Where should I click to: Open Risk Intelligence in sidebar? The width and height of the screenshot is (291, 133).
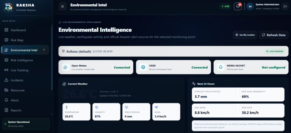pos(25,60)
